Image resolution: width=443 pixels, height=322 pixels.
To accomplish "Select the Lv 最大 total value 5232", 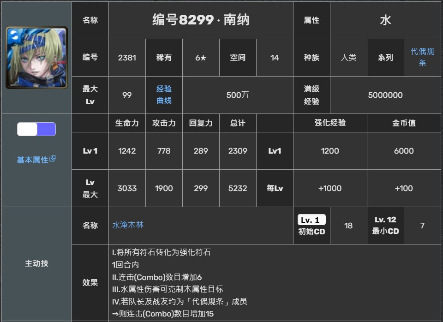I will click(238, 188).
